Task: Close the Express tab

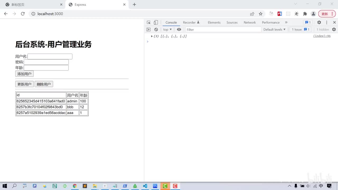Action: point(124,4)
